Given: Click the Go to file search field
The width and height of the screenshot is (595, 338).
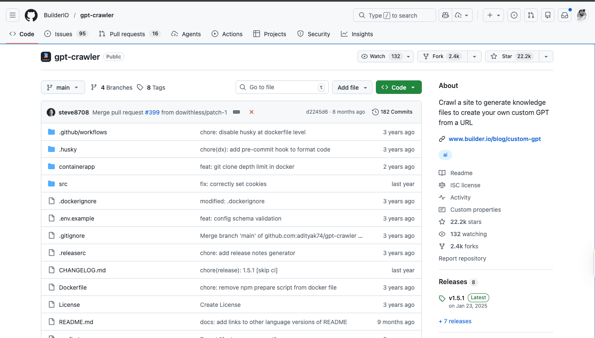Looking at the screenshot, I should (x=281, y=87).
